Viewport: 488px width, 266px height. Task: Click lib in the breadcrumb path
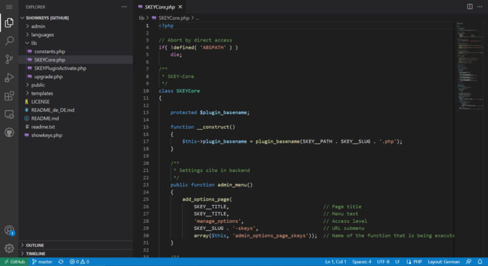pyautogui.click(x=141, y=18)
